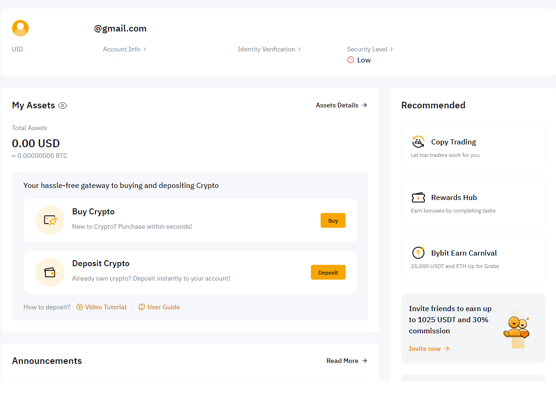Click the Buy Crypto heading
Screen dimensions: 556x400
93,212
